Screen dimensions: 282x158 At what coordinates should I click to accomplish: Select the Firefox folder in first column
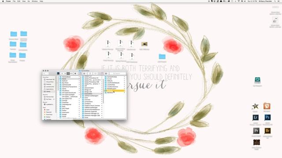click(x=70, y=110)
